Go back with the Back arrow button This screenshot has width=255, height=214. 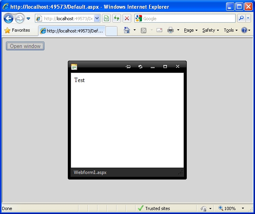click(x=8, y=18)
